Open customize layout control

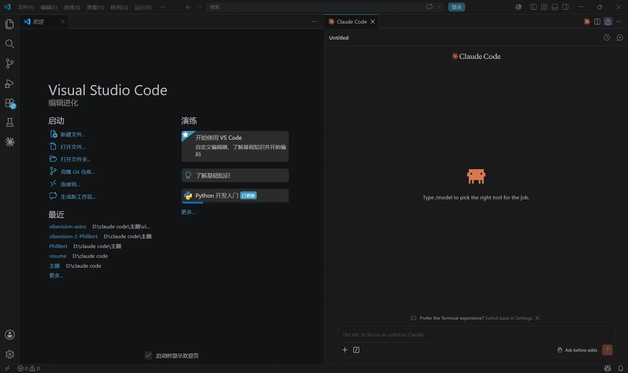(544, 7)
